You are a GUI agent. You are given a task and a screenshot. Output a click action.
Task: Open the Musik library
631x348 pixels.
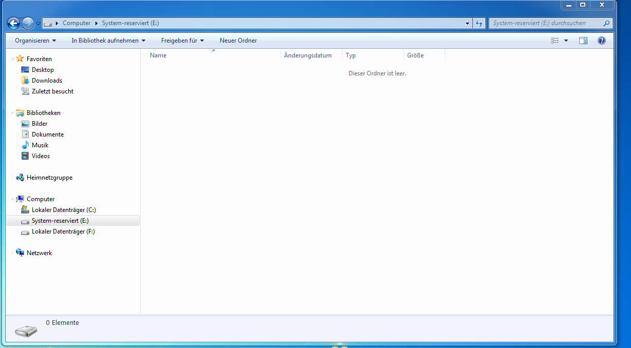point(40,145)
